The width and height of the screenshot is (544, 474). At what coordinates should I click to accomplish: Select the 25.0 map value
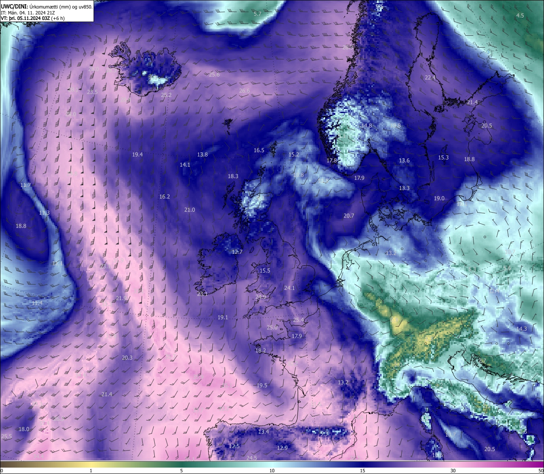pos(272,328)
